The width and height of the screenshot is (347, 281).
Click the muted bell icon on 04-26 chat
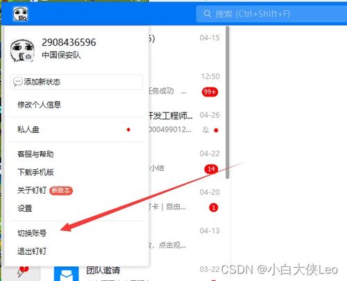coord(205,130)
